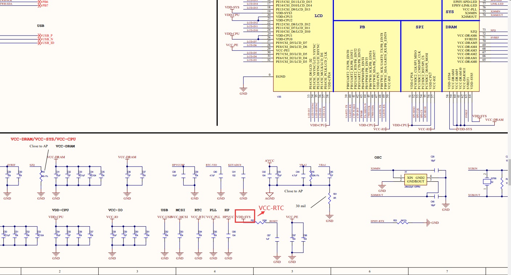511x275 pixels.
Task: Select the 'EPHY-RTX' net label
Action: [377, 221]
